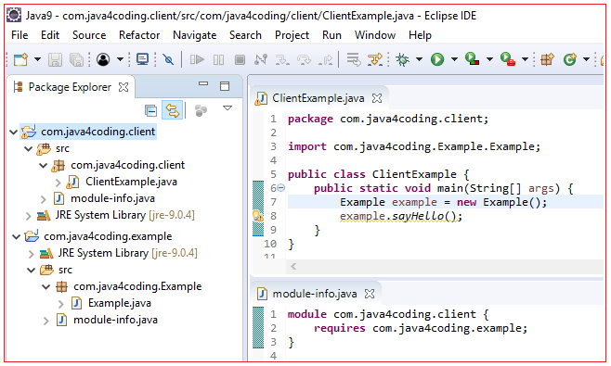Select the Package Explorer tab
The width and height of the screenshot is (611, 366).
click(70, 87)
